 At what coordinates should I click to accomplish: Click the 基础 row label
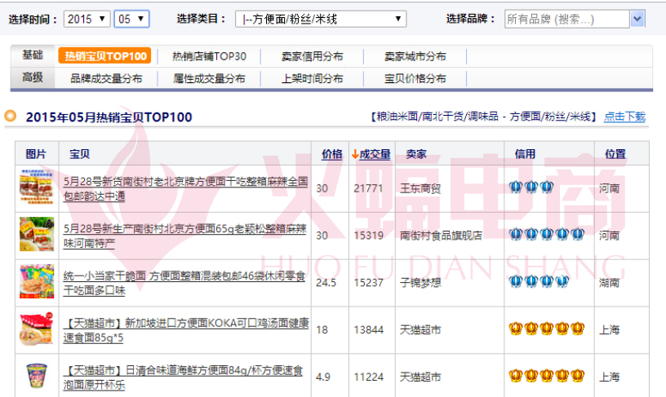[x=33, y=55]
